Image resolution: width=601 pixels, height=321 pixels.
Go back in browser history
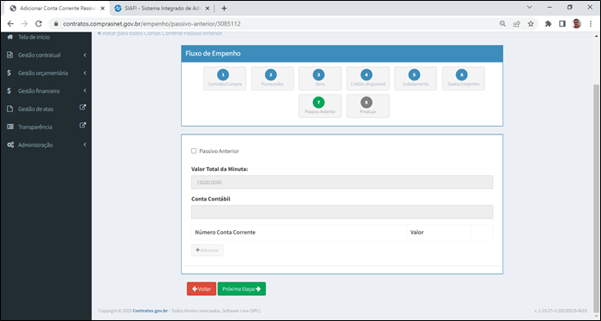coord(10,24)
